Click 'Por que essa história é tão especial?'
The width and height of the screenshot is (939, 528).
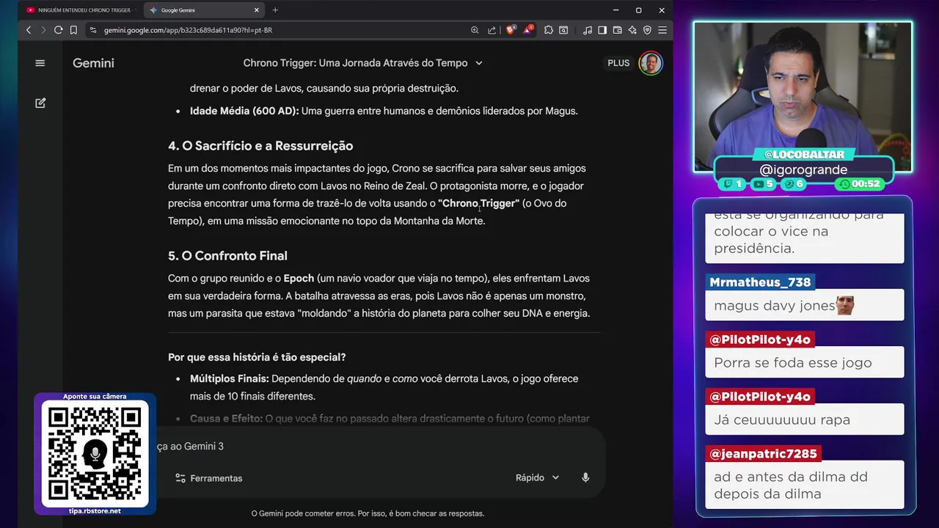257,357
